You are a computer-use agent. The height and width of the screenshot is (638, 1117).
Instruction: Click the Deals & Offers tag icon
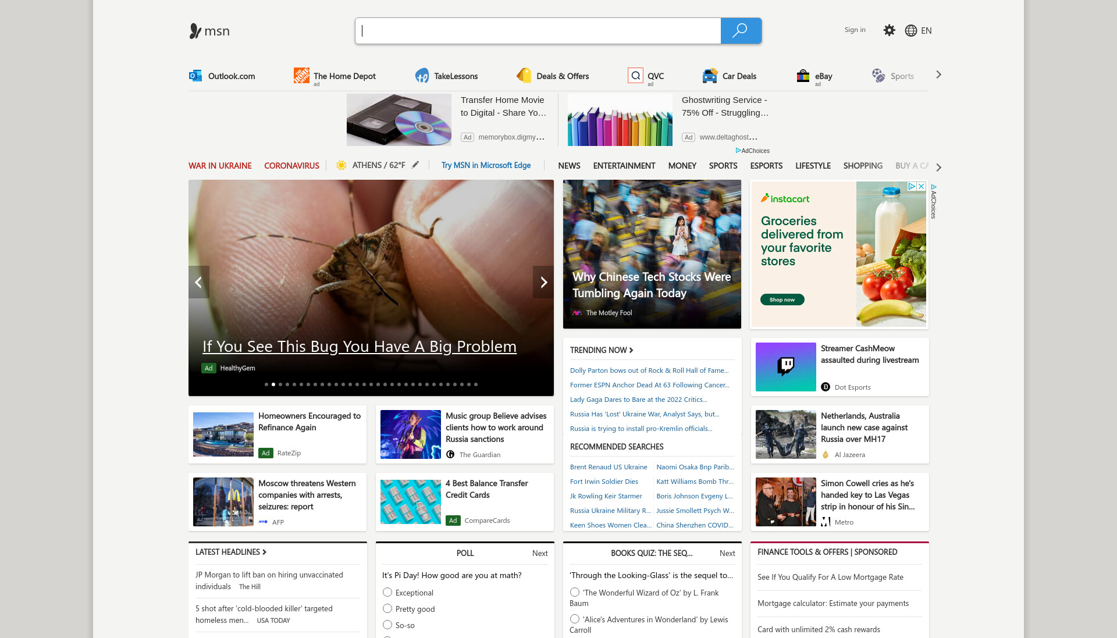point(524,76)
